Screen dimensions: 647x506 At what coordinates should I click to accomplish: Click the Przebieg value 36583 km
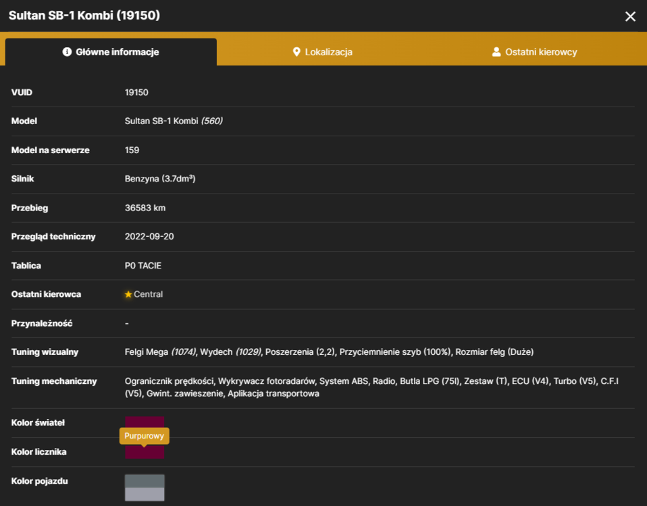click(145, 208)
